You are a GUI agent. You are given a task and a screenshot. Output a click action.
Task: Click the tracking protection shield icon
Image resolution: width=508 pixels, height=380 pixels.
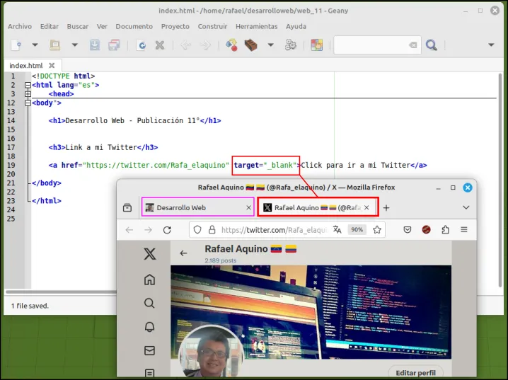tap(197, 230)
